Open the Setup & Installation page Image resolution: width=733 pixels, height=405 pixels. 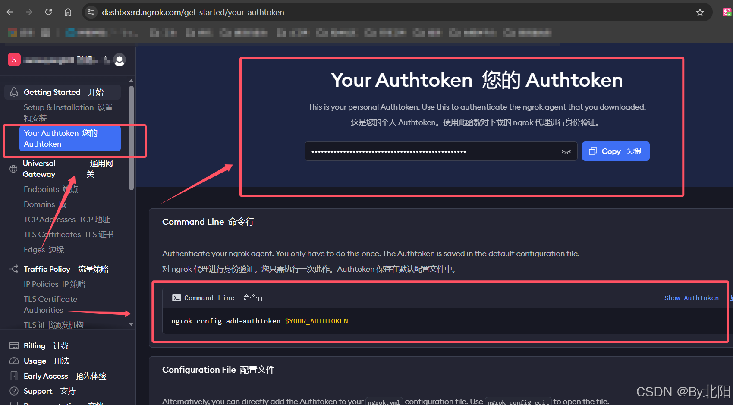tap(58, 107)
